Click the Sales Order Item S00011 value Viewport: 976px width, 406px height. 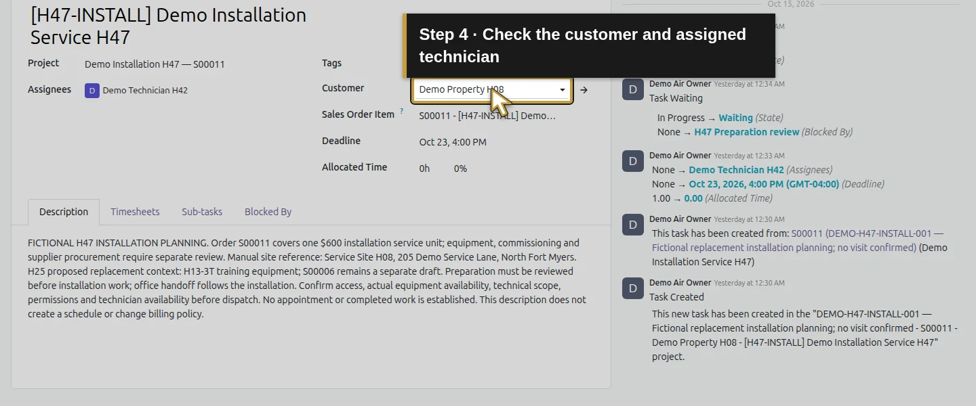click(x=487, y=116)
